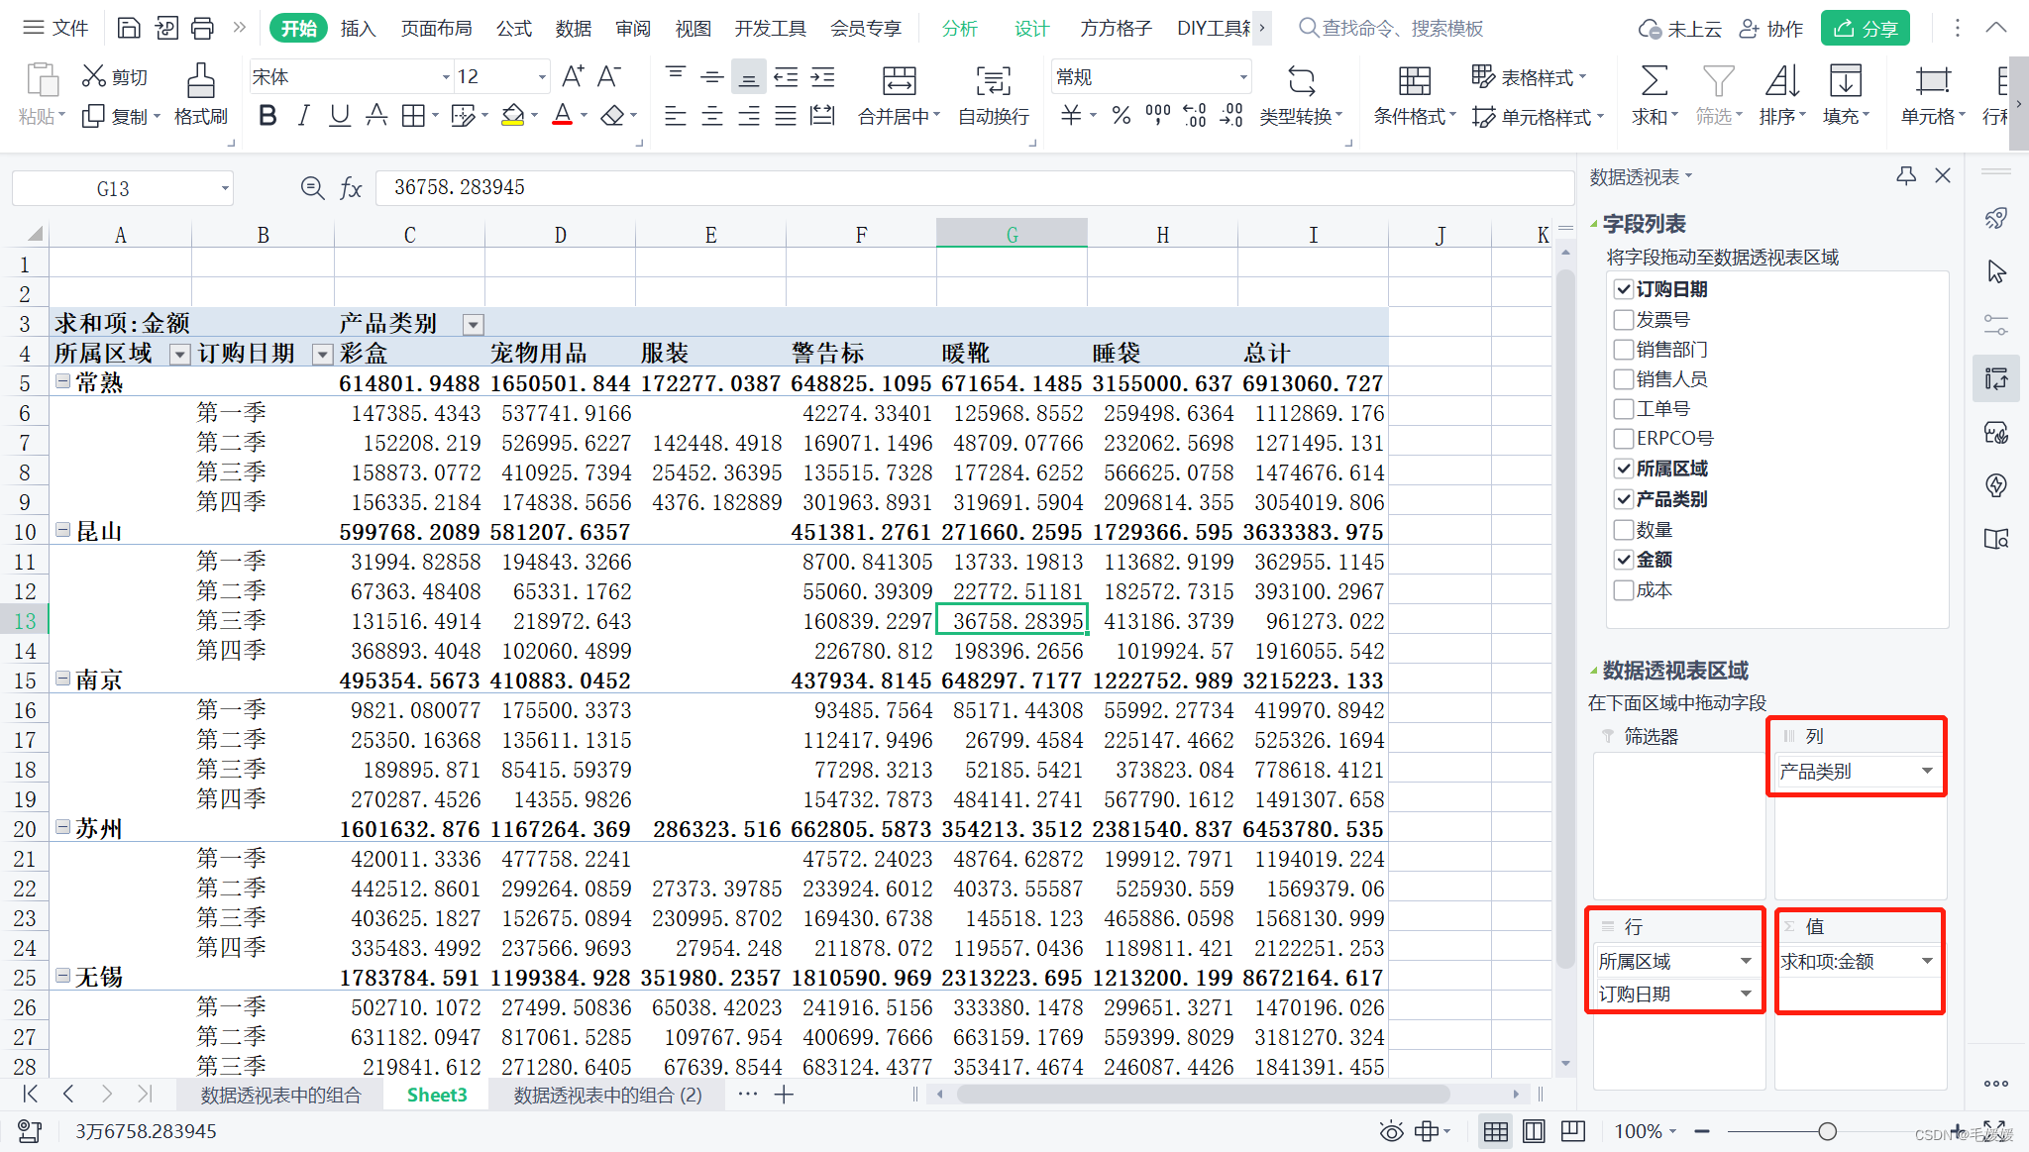Click the zoom magnifier icon beside formula bar
Viewport: 2029px width, 1152px height.
click(312, 188)
